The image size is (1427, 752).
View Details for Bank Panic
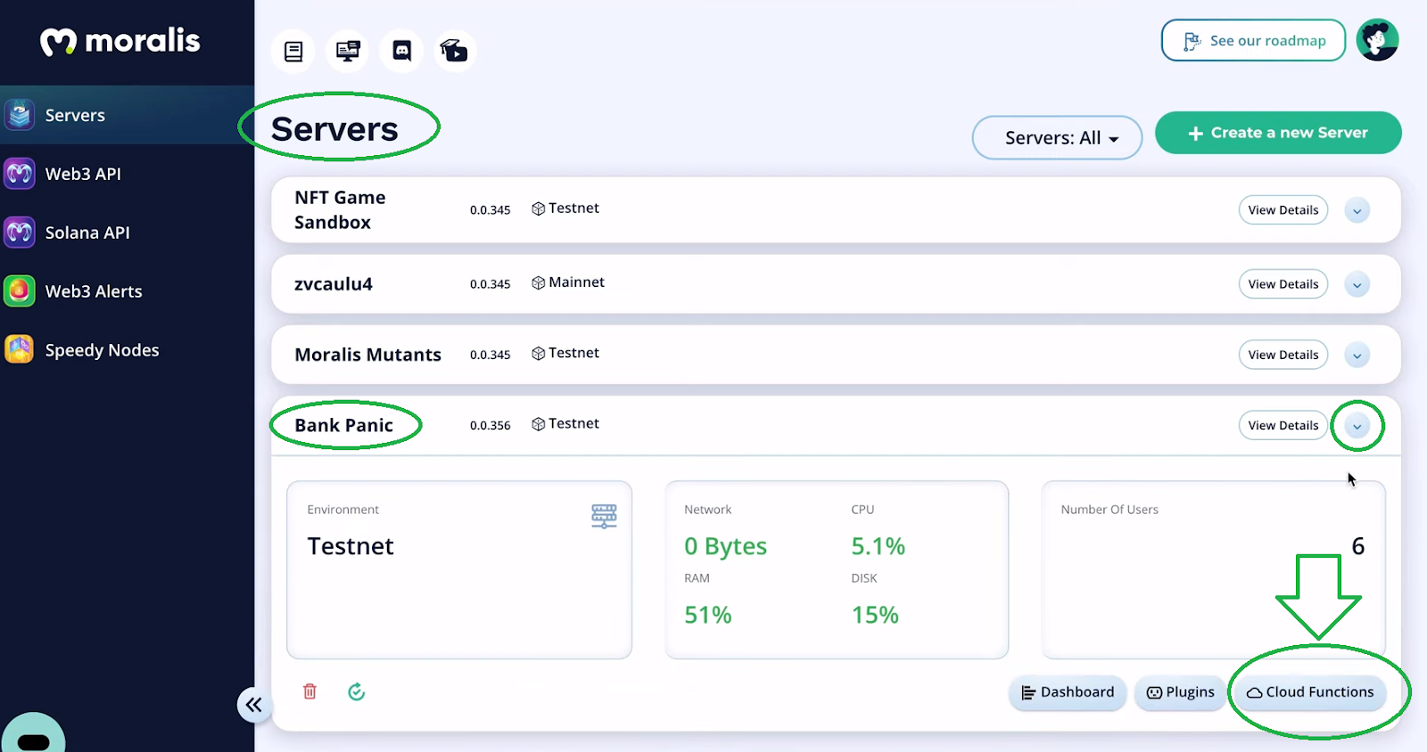pos(1283,426)
